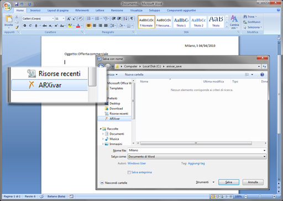This screenshot has height=201, width=283.
Task: Click the Save icon in quick access toolbar
Action: click(17, 4)
